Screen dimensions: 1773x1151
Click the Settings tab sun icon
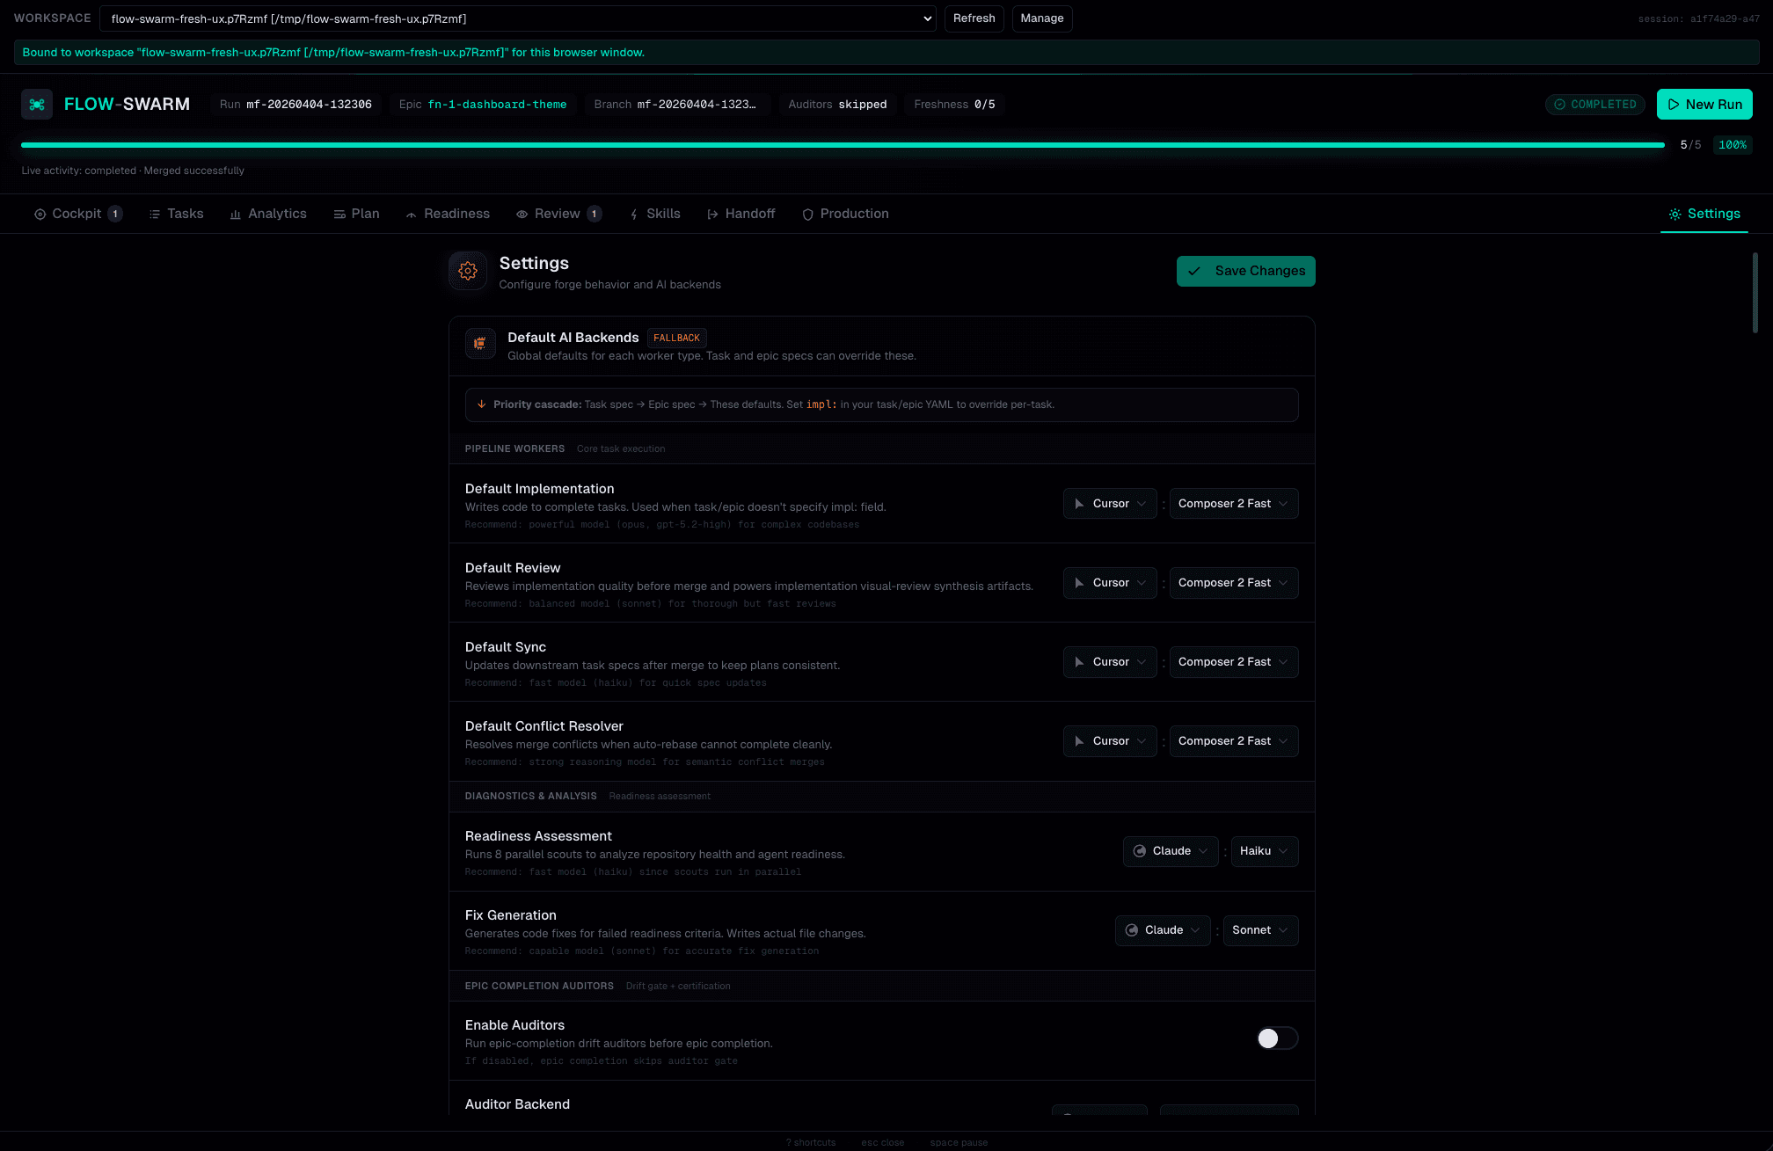coord(1675,215)
